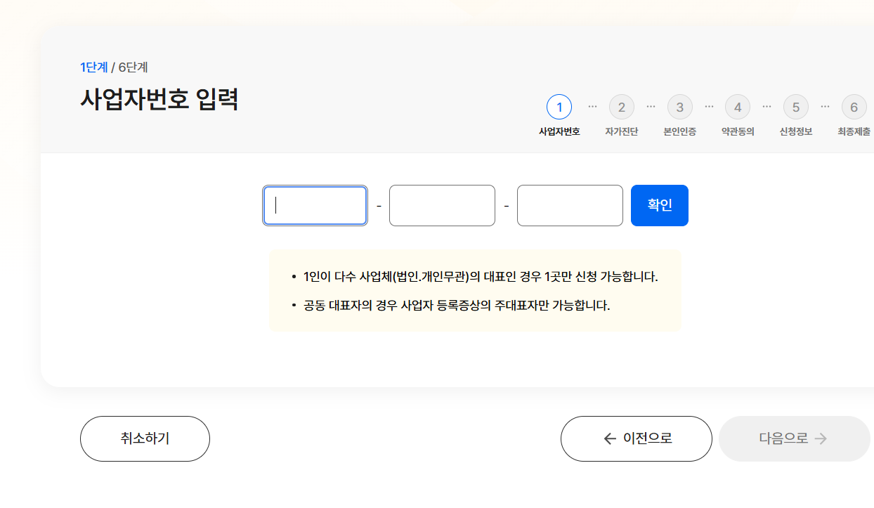
Task: Select step 2 circle in progress indicator
Action: click(622, 107)
